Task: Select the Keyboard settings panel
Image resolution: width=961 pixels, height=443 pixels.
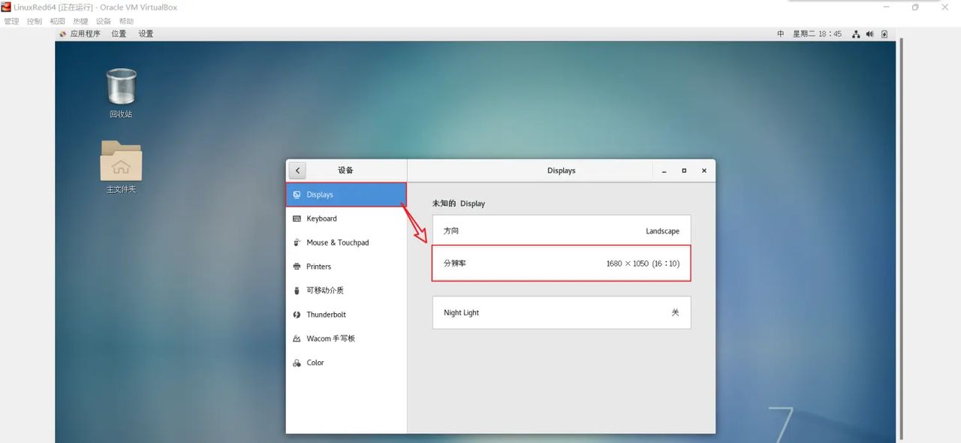Action: [322, 218]
